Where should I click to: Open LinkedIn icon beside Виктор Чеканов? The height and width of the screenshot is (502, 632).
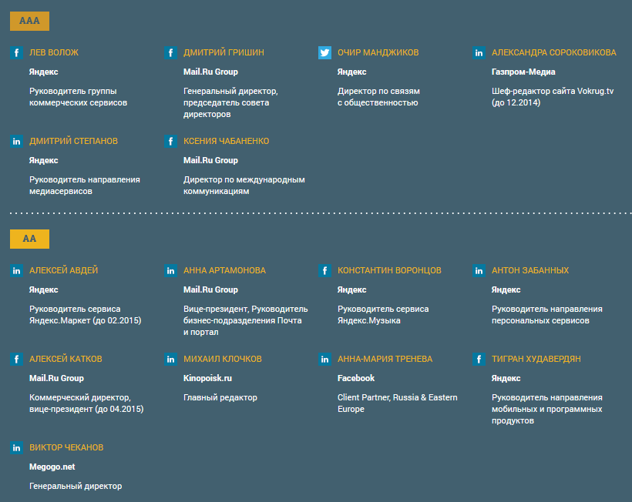tap(16, 447)
